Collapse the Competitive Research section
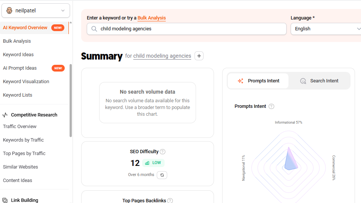Viewport: 361px width, 203px height. [x=34, y=115]
